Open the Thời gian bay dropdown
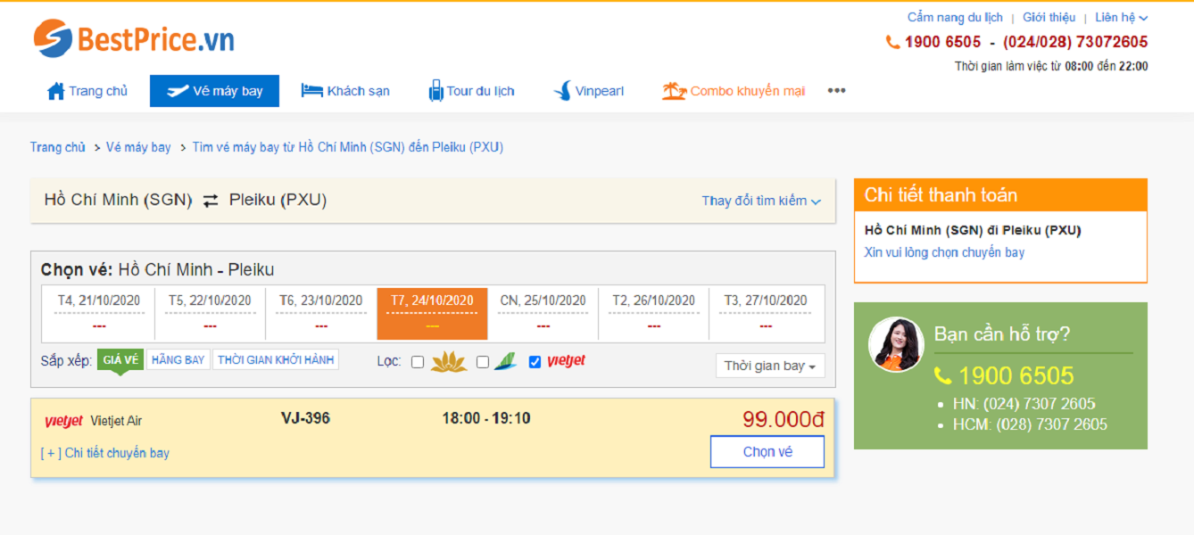Screen dimensions: 1194x535 tap(770, 366)
